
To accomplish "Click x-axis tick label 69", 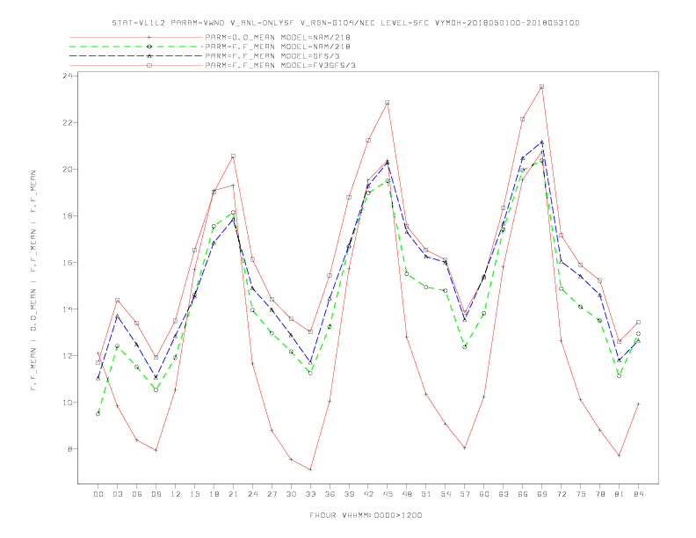I will click(x=541, y=494).
